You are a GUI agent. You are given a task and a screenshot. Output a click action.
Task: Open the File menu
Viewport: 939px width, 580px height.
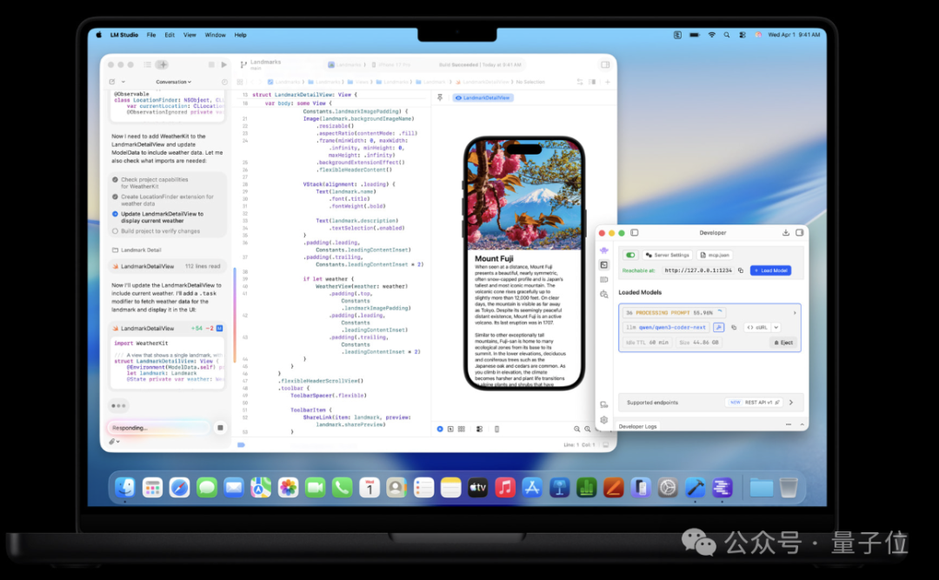click(x=151, y=35)
